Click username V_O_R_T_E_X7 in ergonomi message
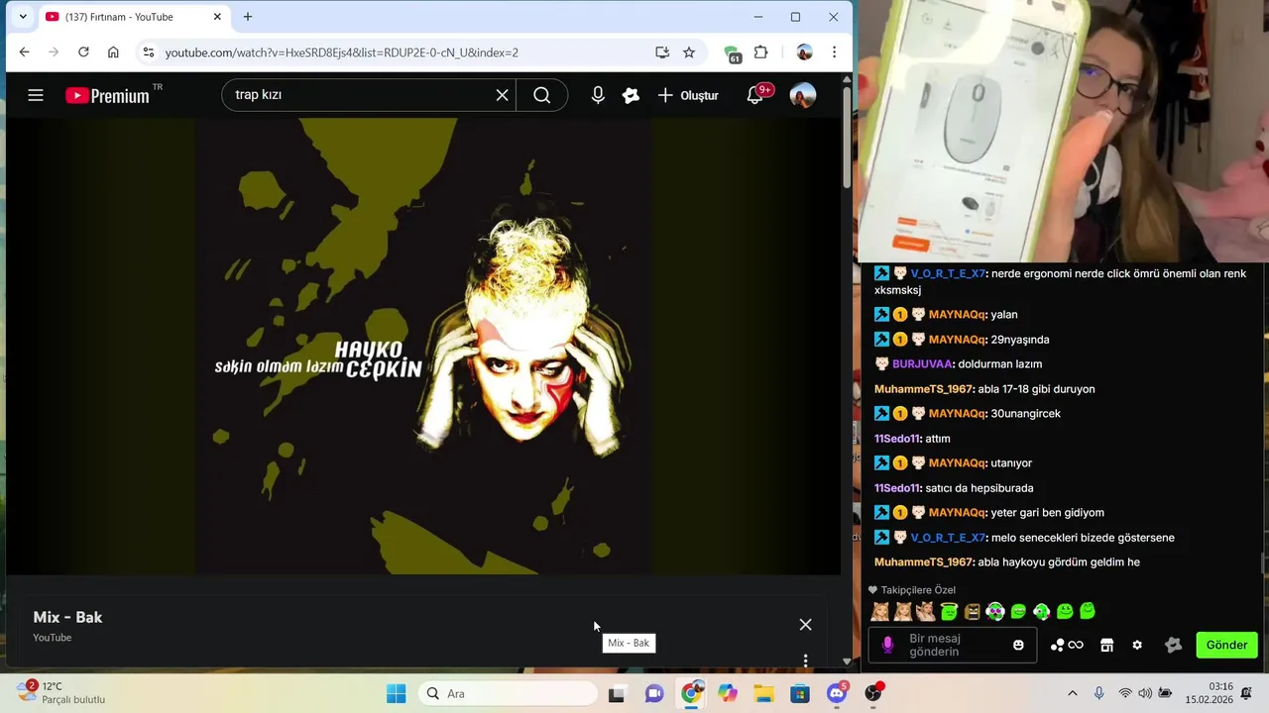 [x=948, y=273]
